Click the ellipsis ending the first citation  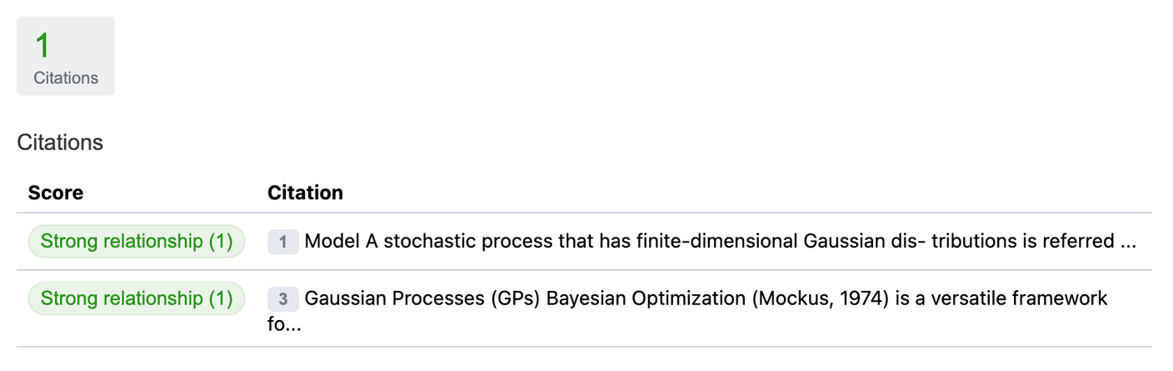click(1128, 242)
